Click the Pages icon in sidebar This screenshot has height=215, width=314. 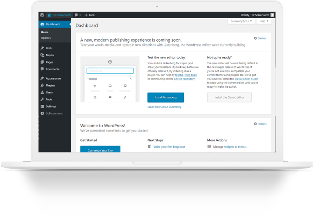point(42,62)
